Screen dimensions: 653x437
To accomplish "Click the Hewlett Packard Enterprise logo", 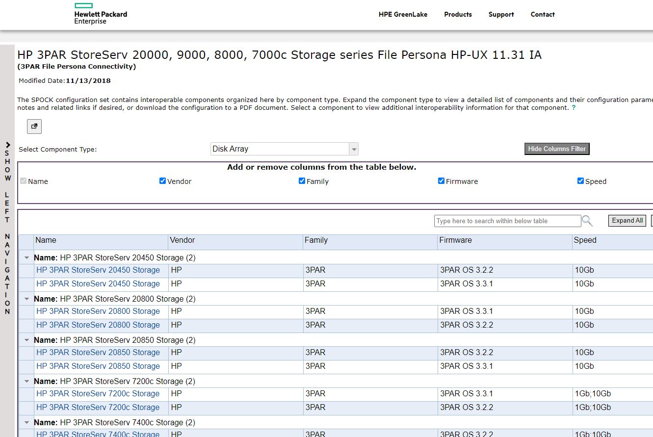I will 101,14.
